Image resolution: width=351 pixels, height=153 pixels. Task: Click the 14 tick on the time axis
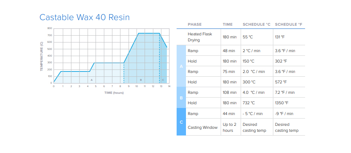click(x=169, y=86)
